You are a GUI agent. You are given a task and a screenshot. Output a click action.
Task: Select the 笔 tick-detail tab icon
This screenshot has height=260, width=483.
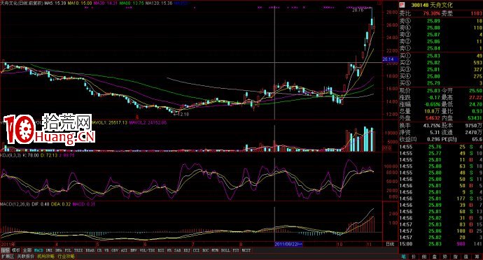(403, 257)
